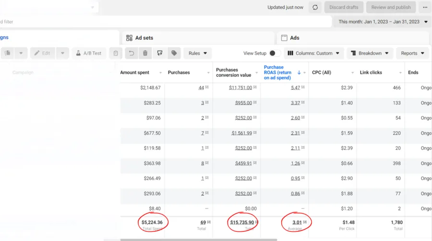Open the Reports dropdown
This screenshot has height=241, width=432.
click(412, 53)
